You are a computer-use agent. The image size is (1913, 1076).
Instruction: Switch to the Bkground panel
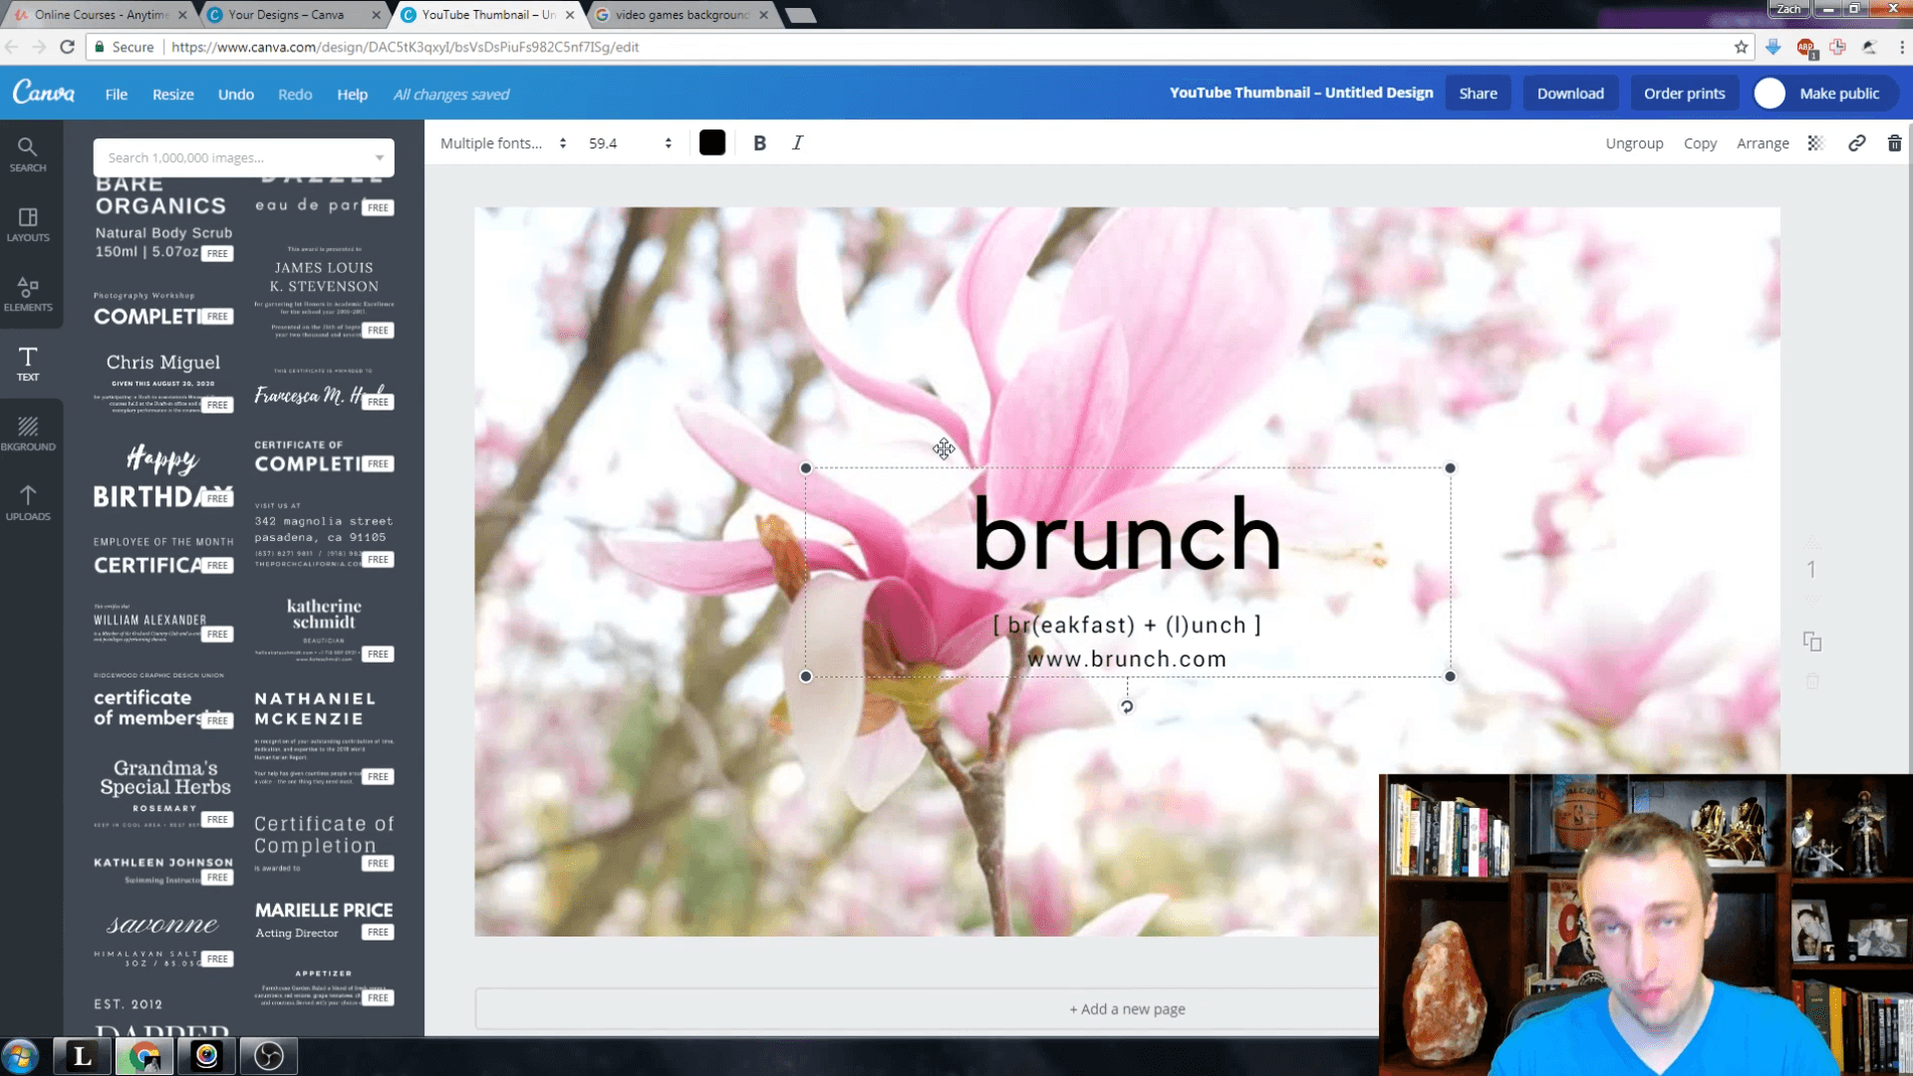click(29, 433)
